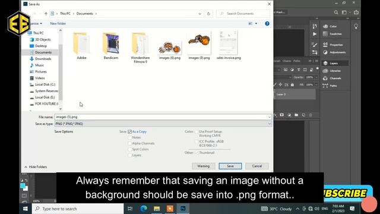Switch to the Paths tab in Layers group
Screen dimensions: 380x214
297,61
